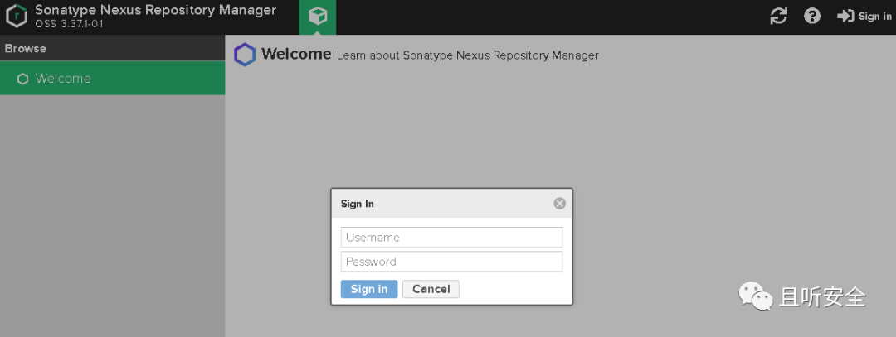This screenshot has width=896, height=337.
Task: Focus the Username input field
Action: point(451,237)
